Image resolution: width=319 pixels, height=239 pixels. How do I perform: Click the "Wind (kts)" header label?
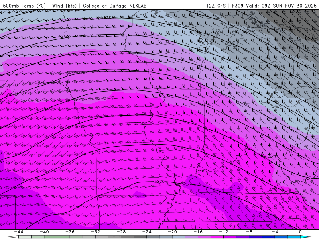64,6
